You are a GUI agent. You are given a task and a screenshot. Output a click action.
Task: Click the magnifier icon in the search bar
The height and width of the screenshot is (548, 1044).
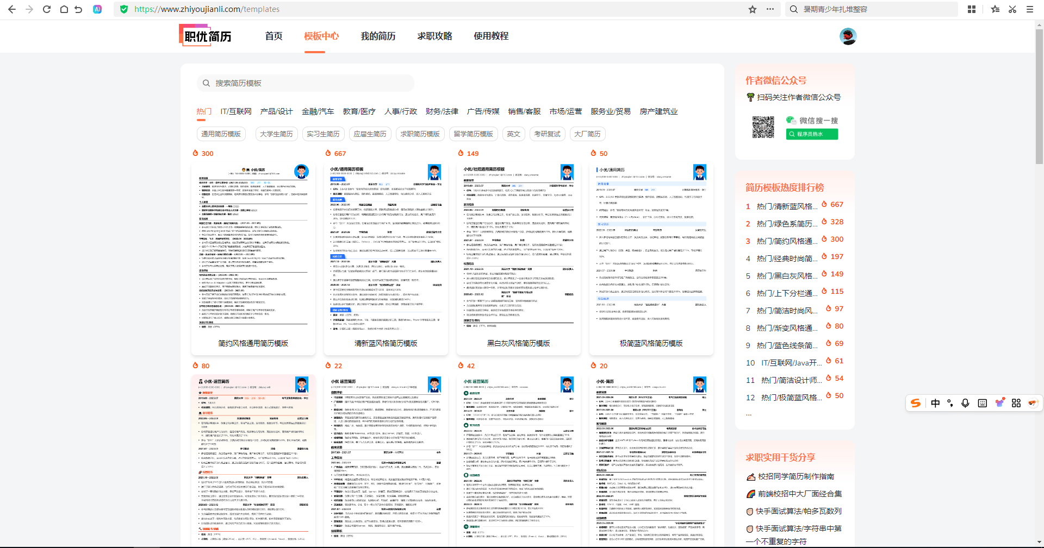(x=207, y=83)
